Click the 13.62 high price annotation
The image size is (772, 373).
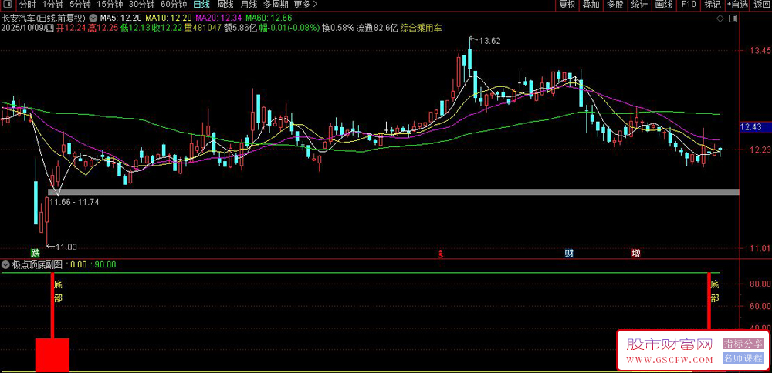(x=489, y=42)
